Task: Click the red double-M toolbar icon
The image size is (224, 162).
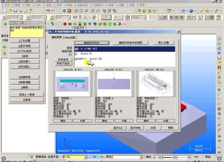Action: point(65,24)
